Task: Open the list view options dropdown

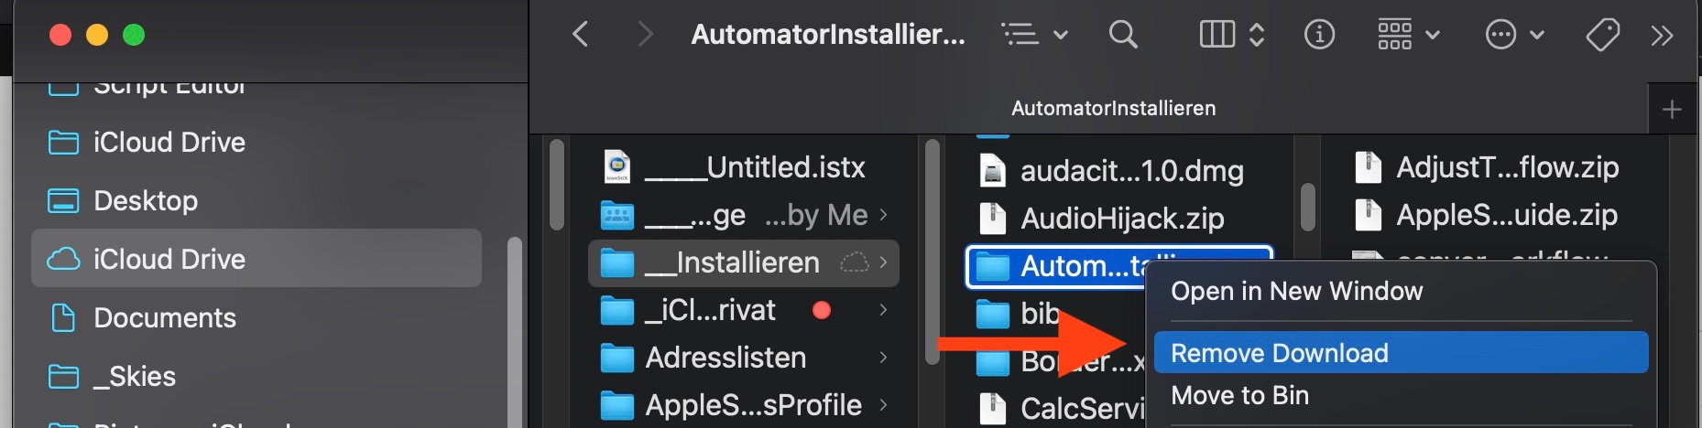Action: 1035,35
